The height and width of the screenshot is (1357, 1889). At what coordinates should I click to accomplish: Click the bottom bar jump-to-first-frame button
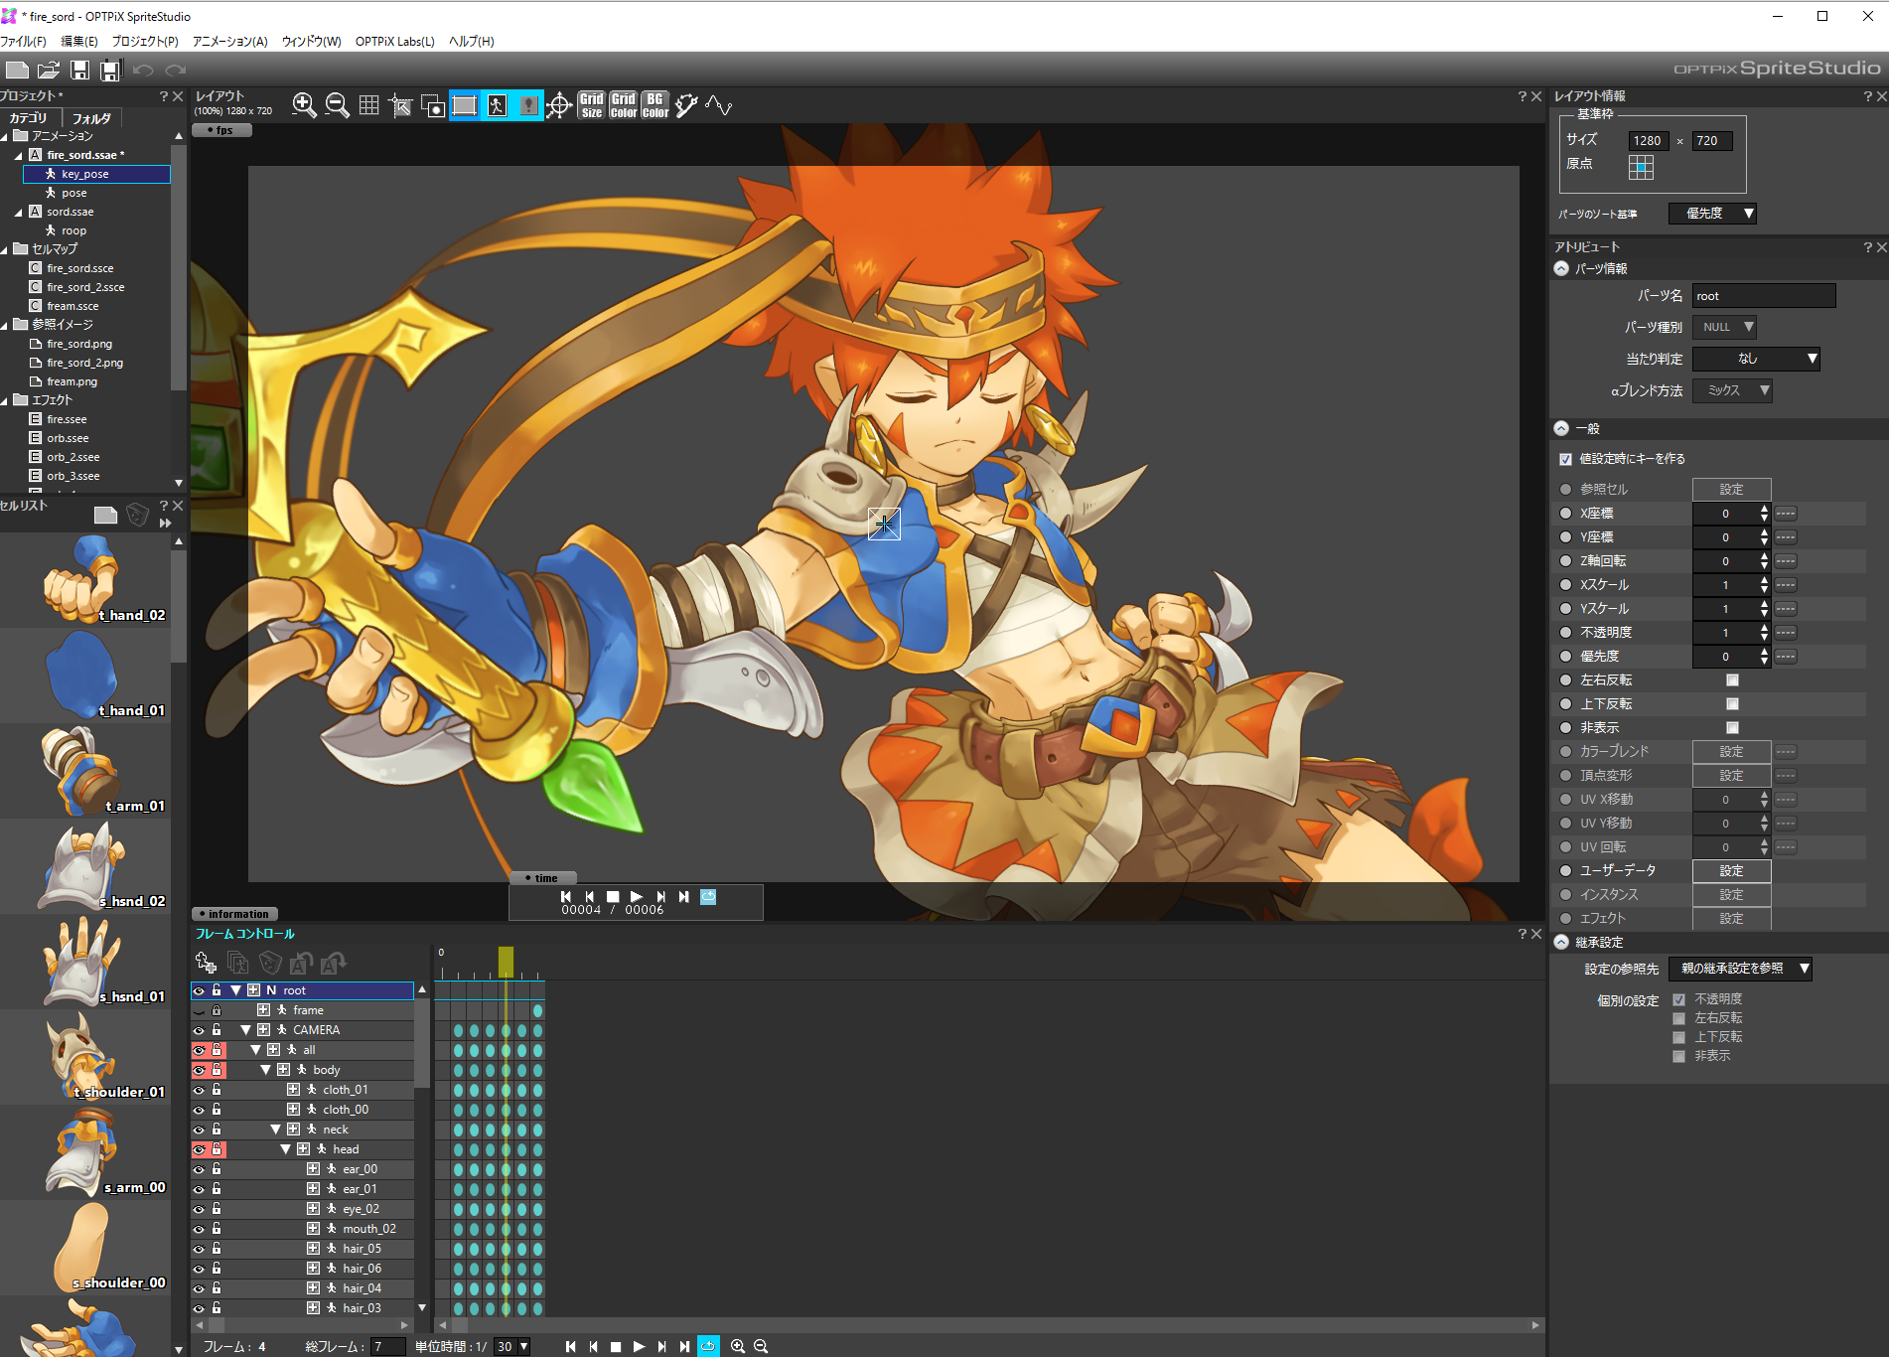(x=570, y=1346)
